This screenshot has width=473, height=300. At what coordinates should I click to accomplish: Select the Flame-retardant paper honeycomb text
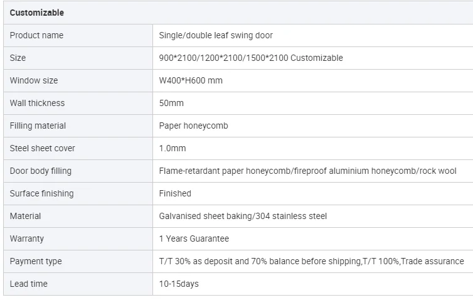pyautogui.click(x=225, y=171)
